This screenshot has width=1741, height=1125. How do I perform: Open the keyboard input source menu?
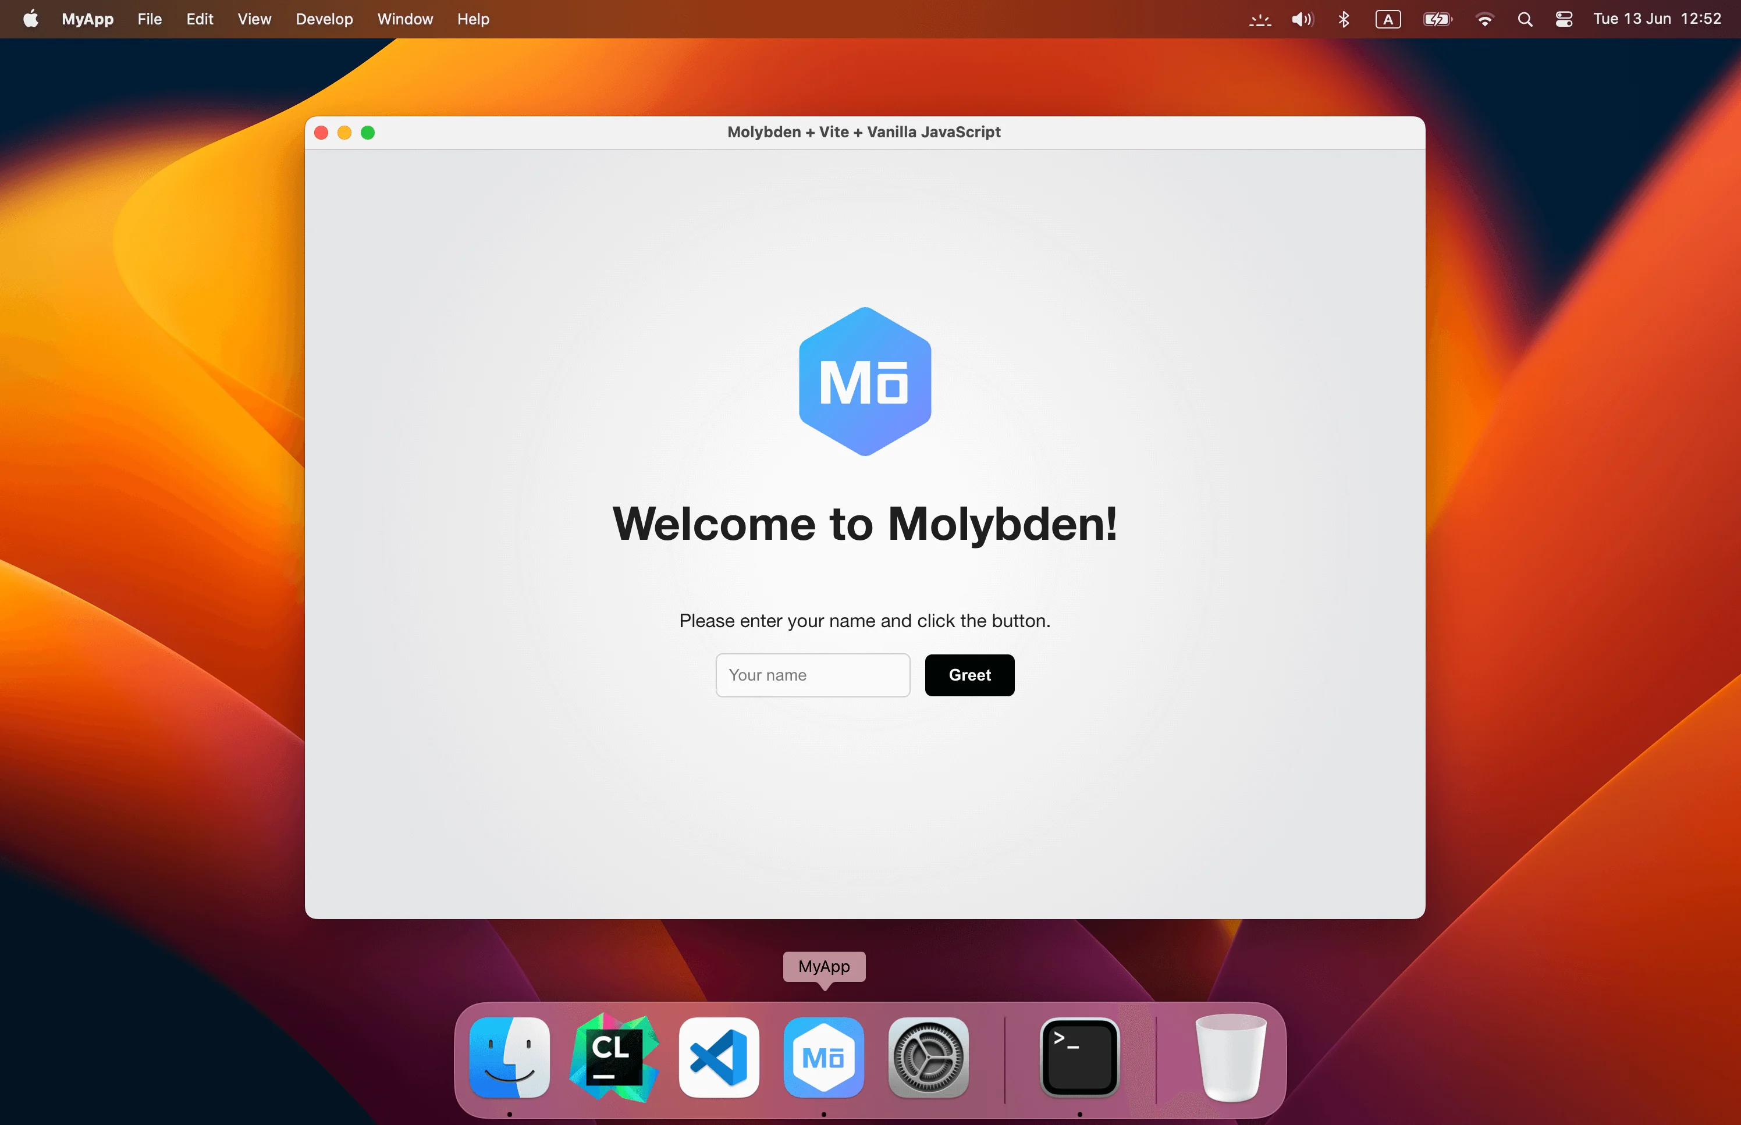(x=1388, y=19)
